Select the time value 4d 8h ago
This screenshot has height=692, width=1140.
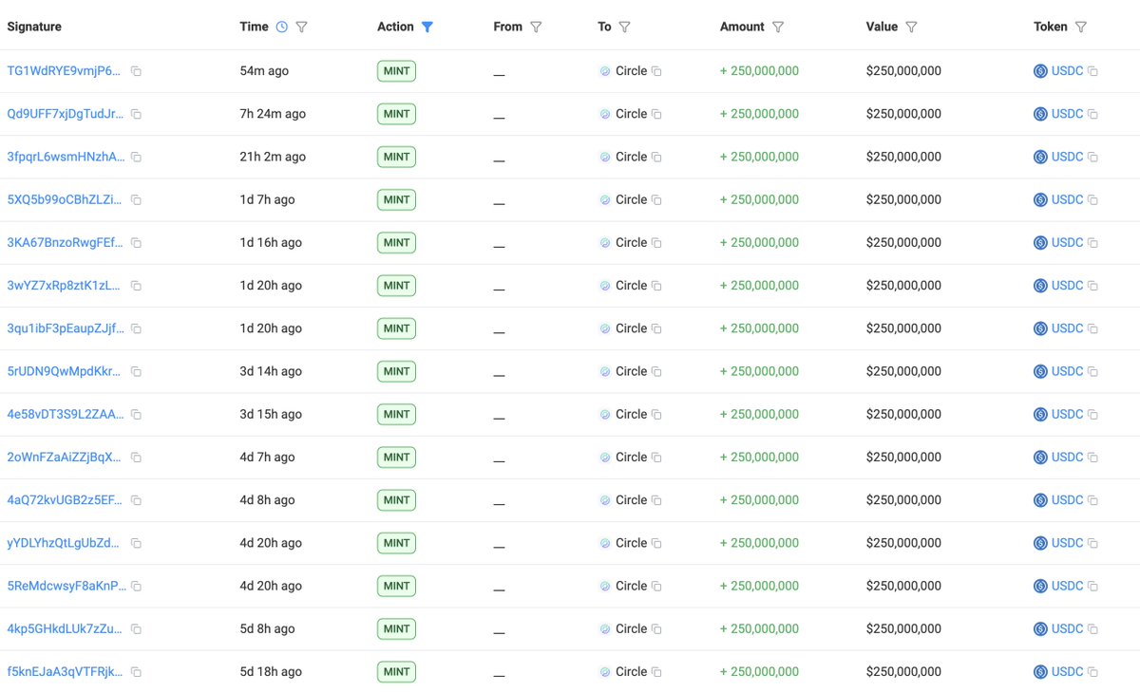[267, 500]
